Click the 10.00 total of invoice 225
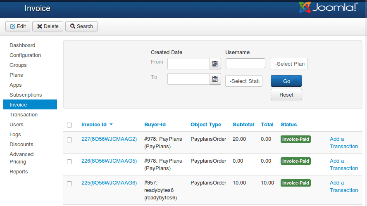This screenshot has height=206, width=367. (x=267, y=182)
